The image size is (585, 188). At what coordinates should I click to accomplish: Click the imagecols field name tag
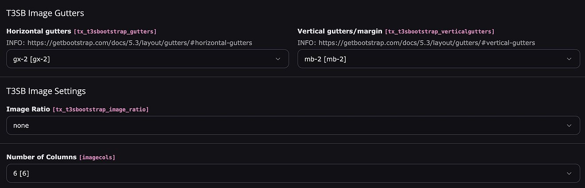click(x=97, y=157)
